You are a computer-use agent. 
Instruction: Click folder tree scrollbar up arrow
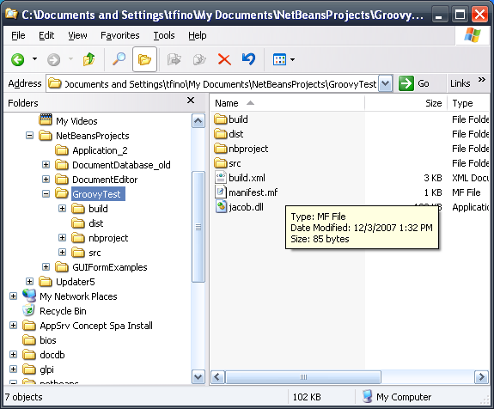(x=198, y=120)
